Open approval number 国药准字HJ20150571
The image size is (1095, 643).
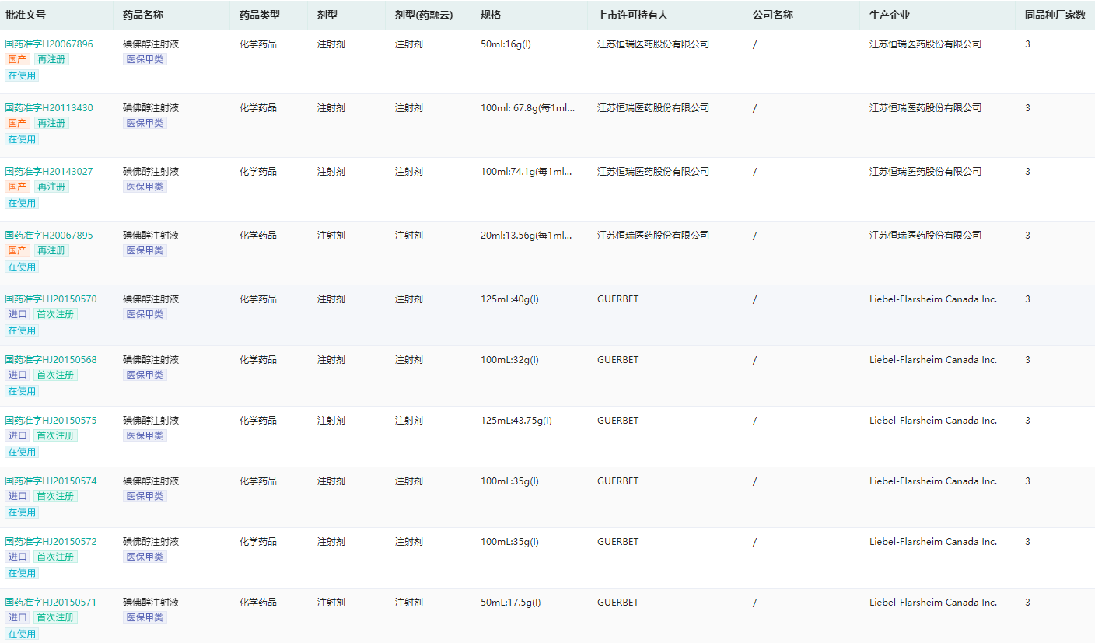(51, 603)
